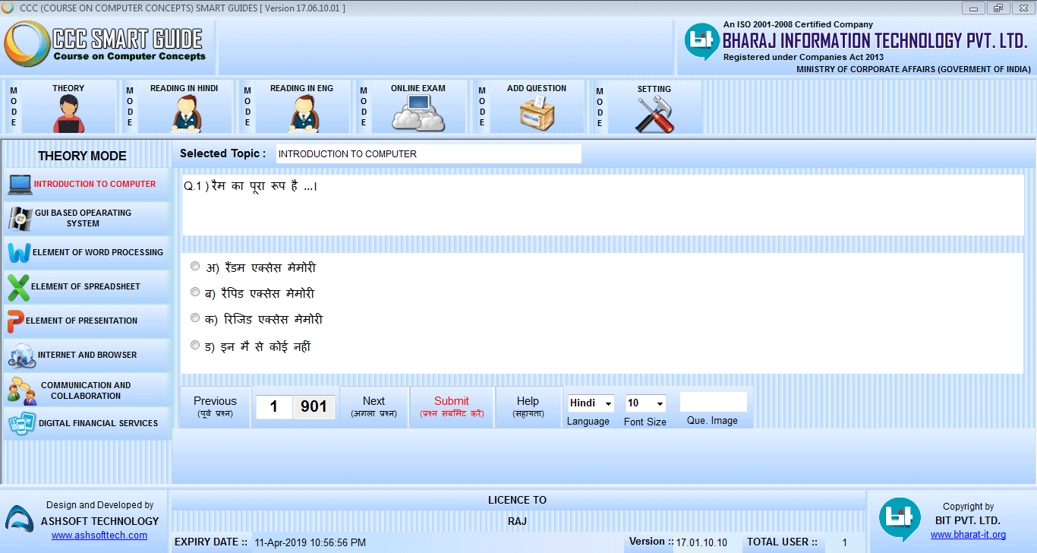Viewport: 1037px width, 553px height.
Task: Select option क) रिजिड एक्सेस मेमोरी
Action: click(x=195, y=318)
